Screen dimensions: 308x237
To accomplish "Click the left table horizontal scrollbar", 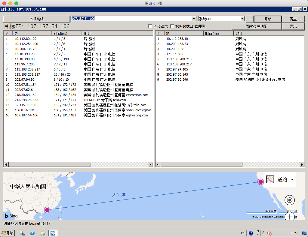I will coord(78,165).
